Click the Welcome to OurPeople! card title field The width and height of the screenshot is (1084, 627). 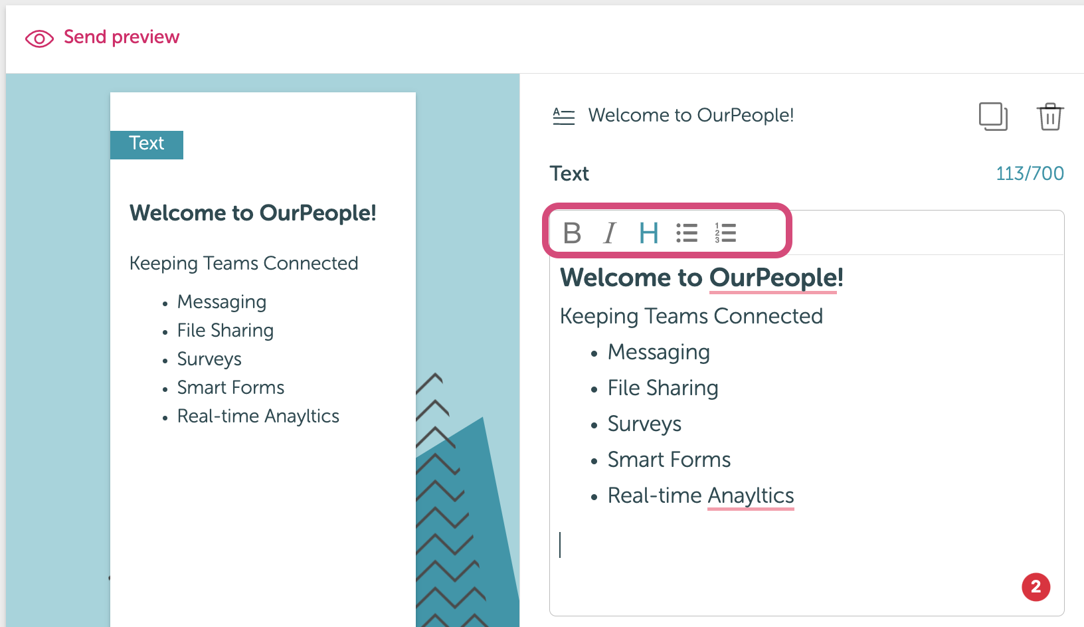[691, 116]
